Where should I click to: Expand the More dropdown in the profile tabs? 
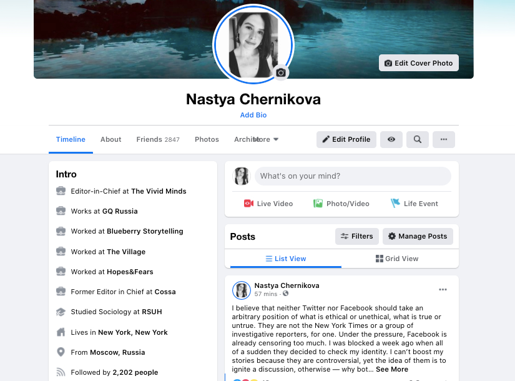(x=266, y=139)
